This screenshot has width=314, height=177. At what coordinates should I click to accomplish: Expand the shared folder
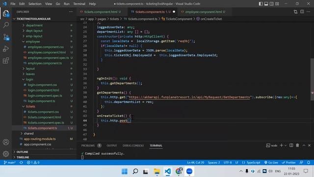pos(28,133)
